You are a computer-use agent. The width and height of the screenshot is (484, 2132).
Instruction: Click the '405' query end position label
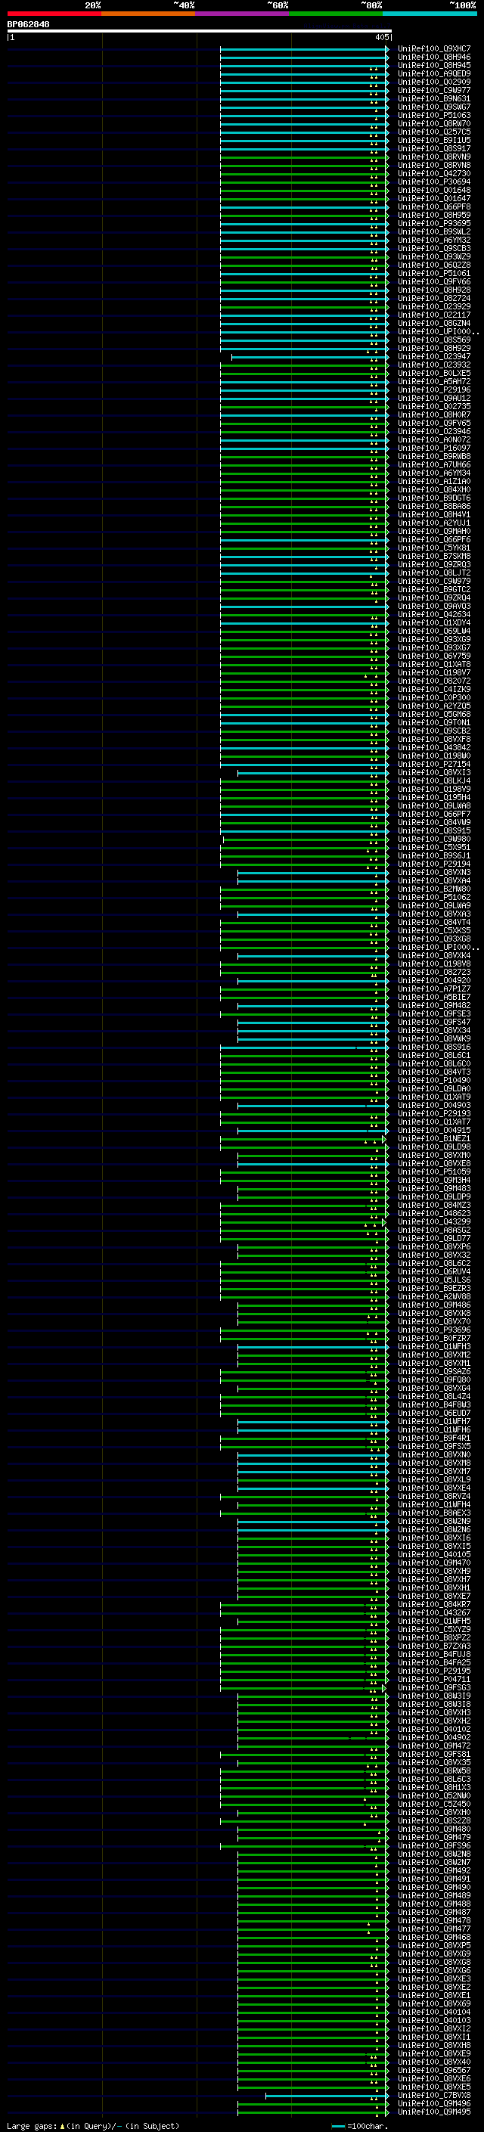click(x=381, y=37)
